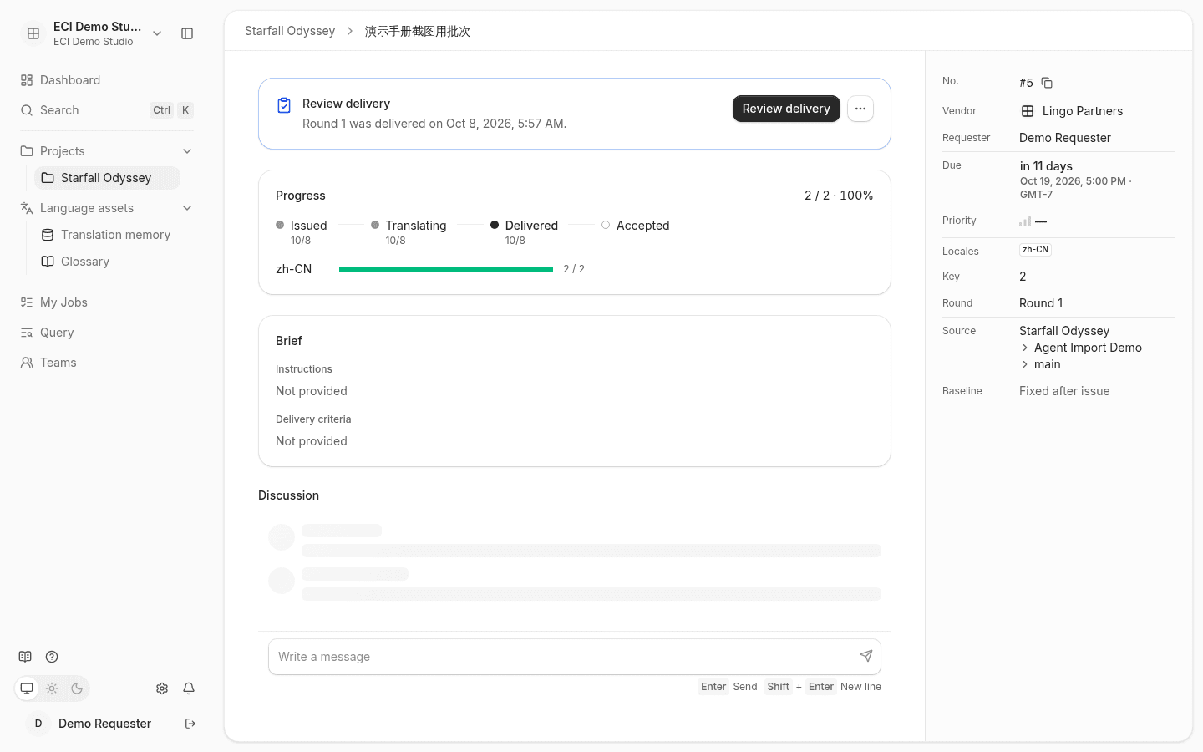Toggle the sidebar collapse icon
The image size is (1203, 752).
coord(187,33)
